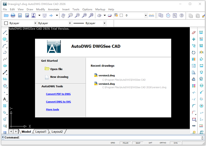The width and height of the screenshot is (206, 146).
Task: Click the Help question mark icon
Action: [182, 15]
